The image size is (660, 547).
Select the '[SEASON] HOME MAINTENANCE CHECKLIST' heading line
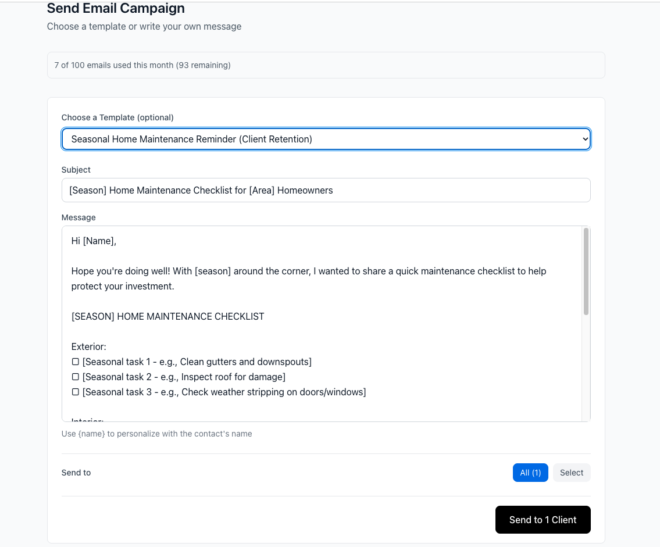point(167,316)
